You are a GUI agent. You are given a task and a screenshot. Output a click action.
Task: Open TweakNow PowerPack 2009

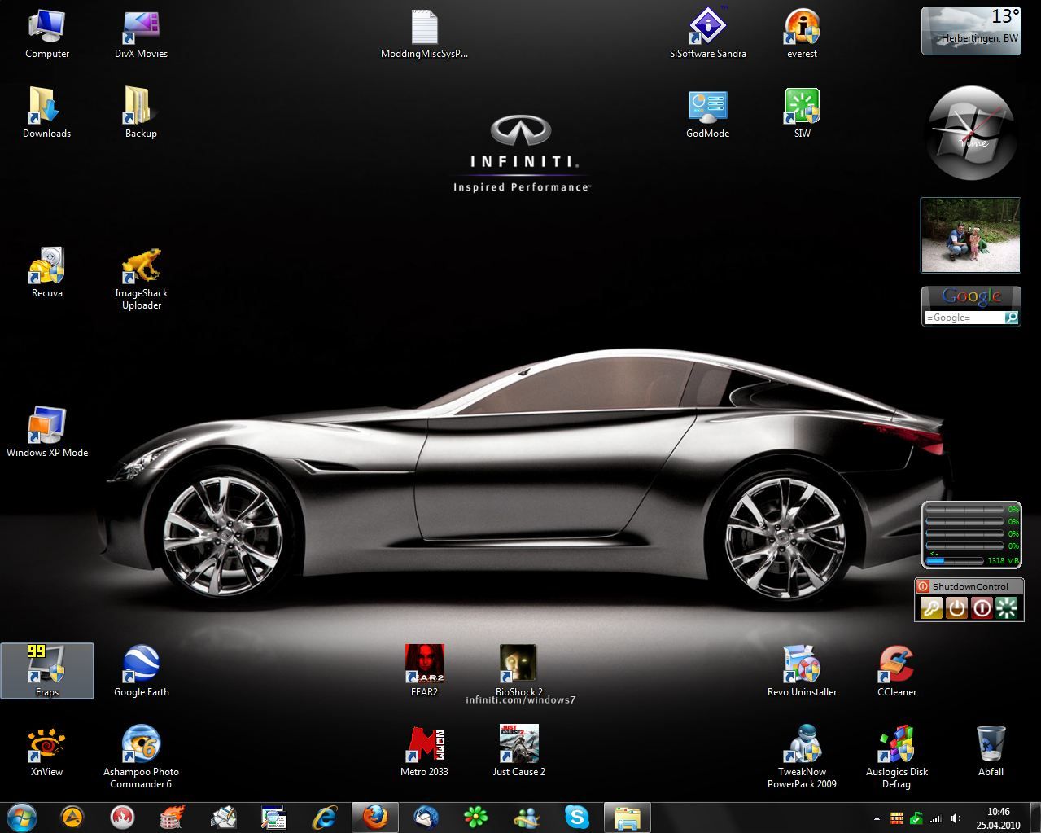[x=802, y=757]
